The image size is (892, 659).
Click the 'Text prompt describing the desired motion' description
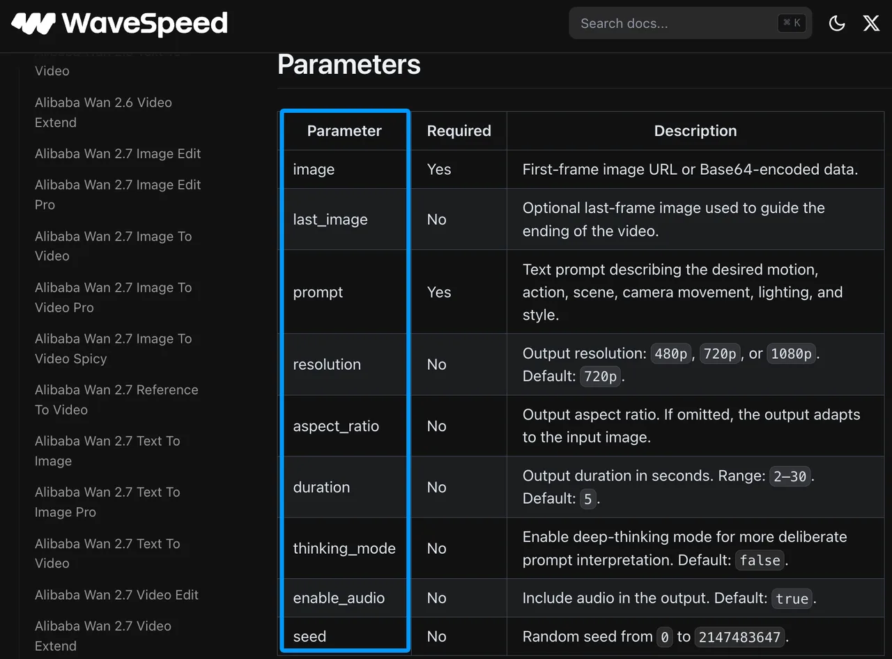coord(683,292)
